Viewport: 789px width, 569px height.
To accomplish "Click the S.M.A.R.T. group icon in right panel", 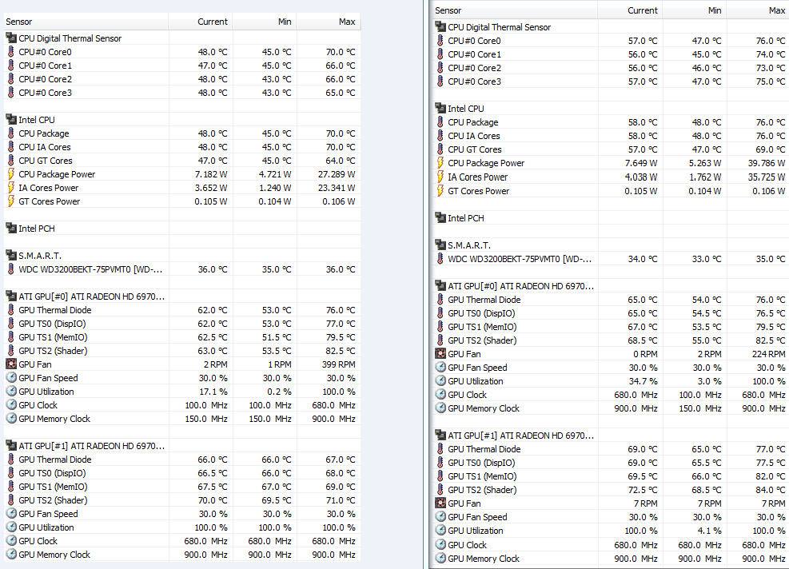I will pos(440,245).
